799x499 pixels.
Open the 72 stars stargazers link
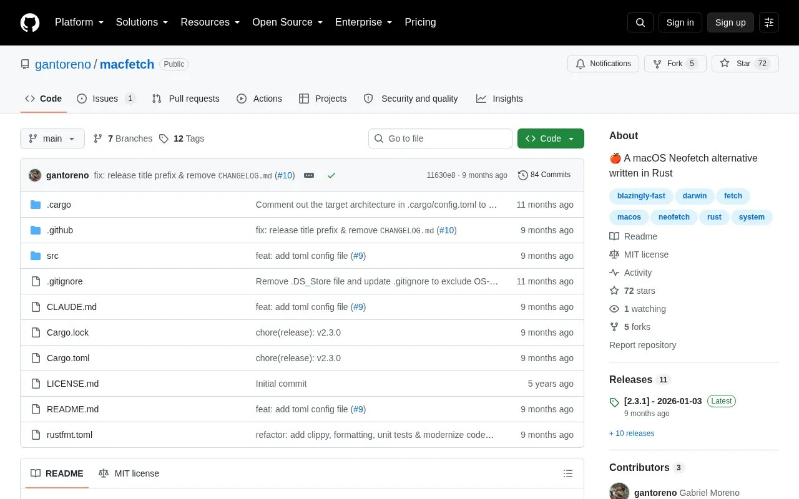click(x=632, y=291)
